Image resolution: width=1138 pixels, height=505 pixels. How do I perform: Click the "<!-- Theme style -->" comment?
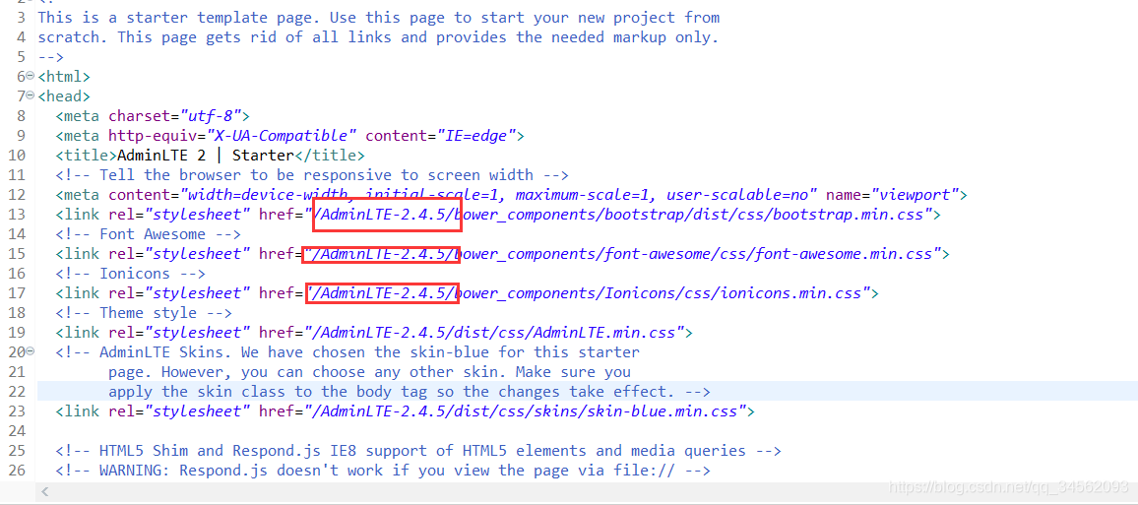pyautogui.click(x=143, y=313)
